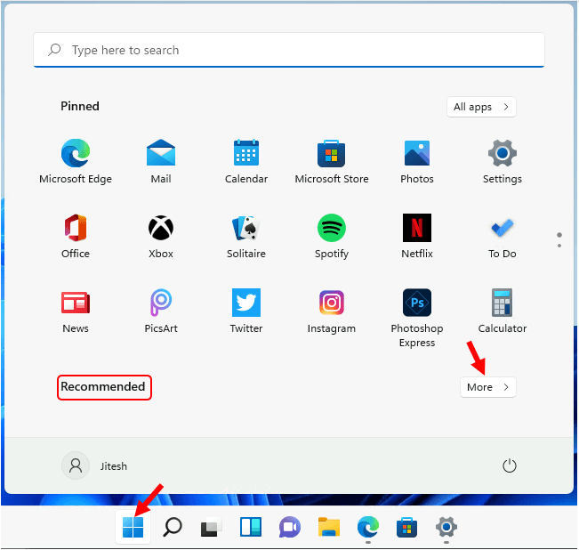Open Settings from the pinned apps grid
The height and width of the screenshot is (550, 579).
point(503,161)
